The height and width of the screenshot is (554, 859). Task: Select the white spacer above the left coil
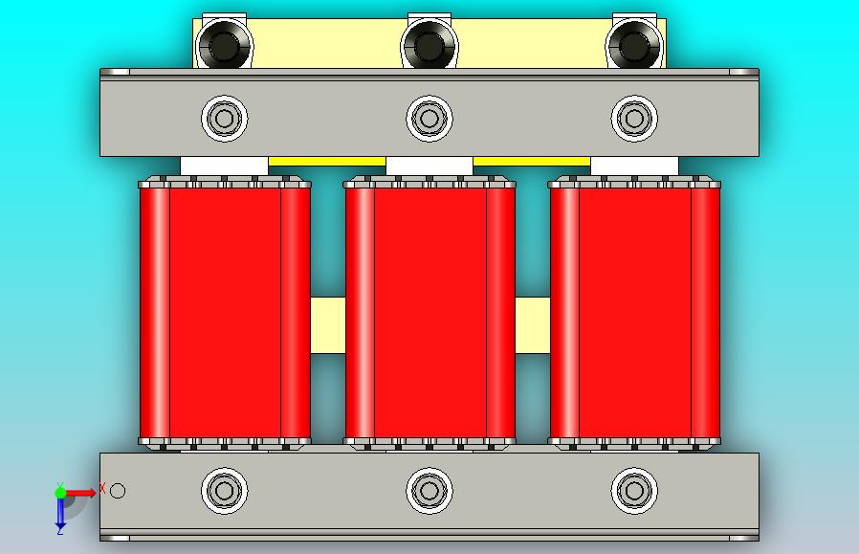click(x=224, y=166)
